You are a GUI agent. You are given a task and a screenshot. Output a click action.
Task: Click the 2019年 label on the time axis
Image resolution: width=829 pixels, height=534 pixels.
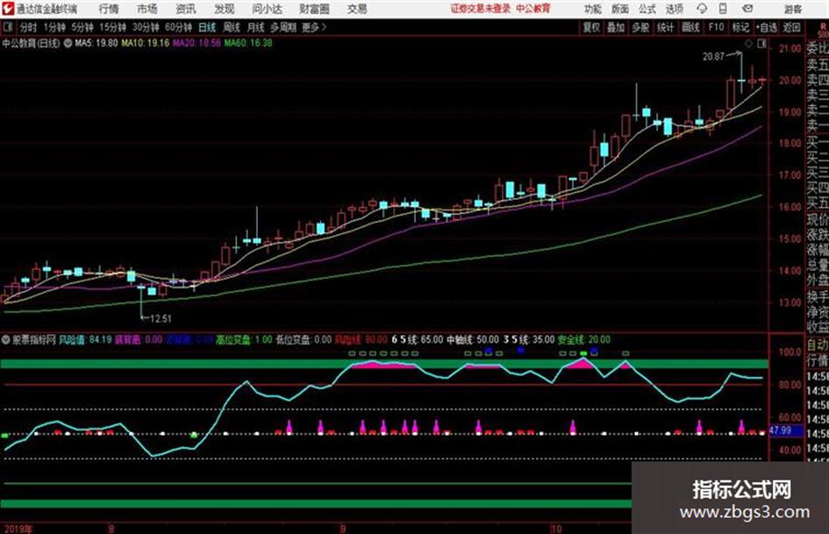(x=18, y=529)
